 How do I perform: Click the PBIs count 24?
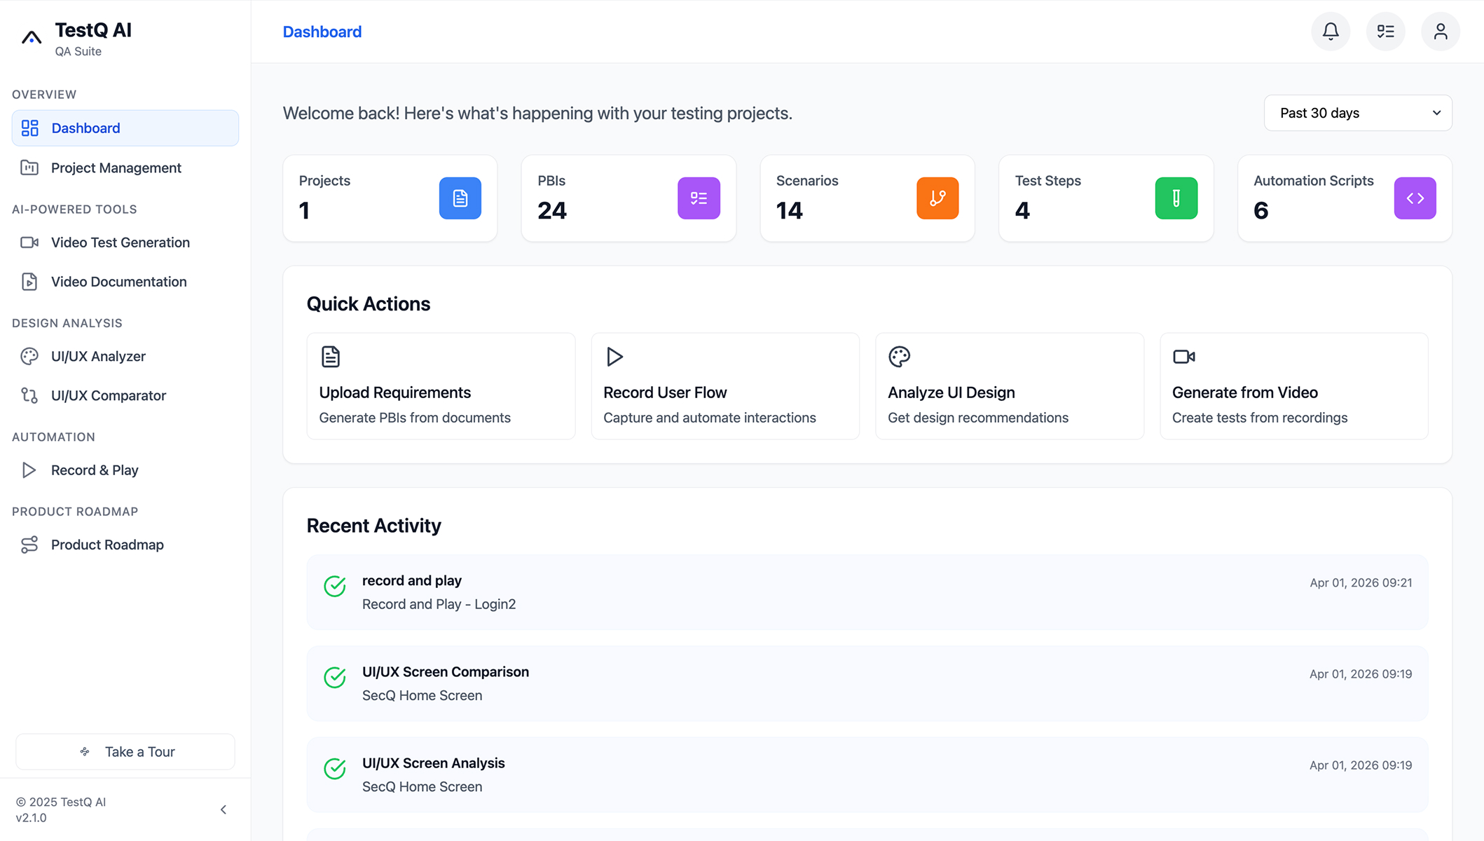pyautogui.click(x=552, y=210)
